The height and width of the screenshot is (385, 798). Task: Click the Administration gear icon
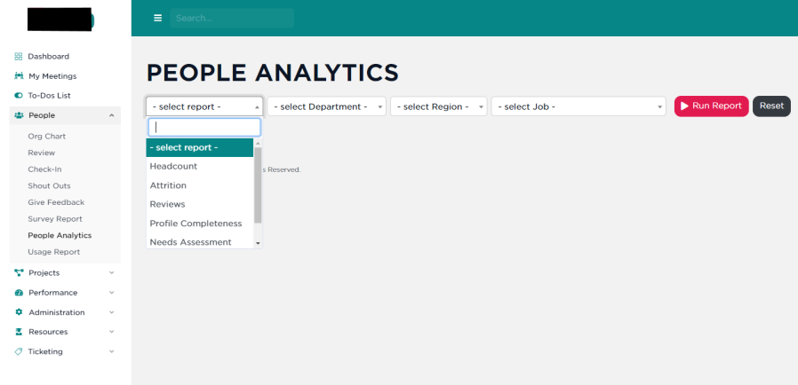pyautogui.click(x=19, y=312)
